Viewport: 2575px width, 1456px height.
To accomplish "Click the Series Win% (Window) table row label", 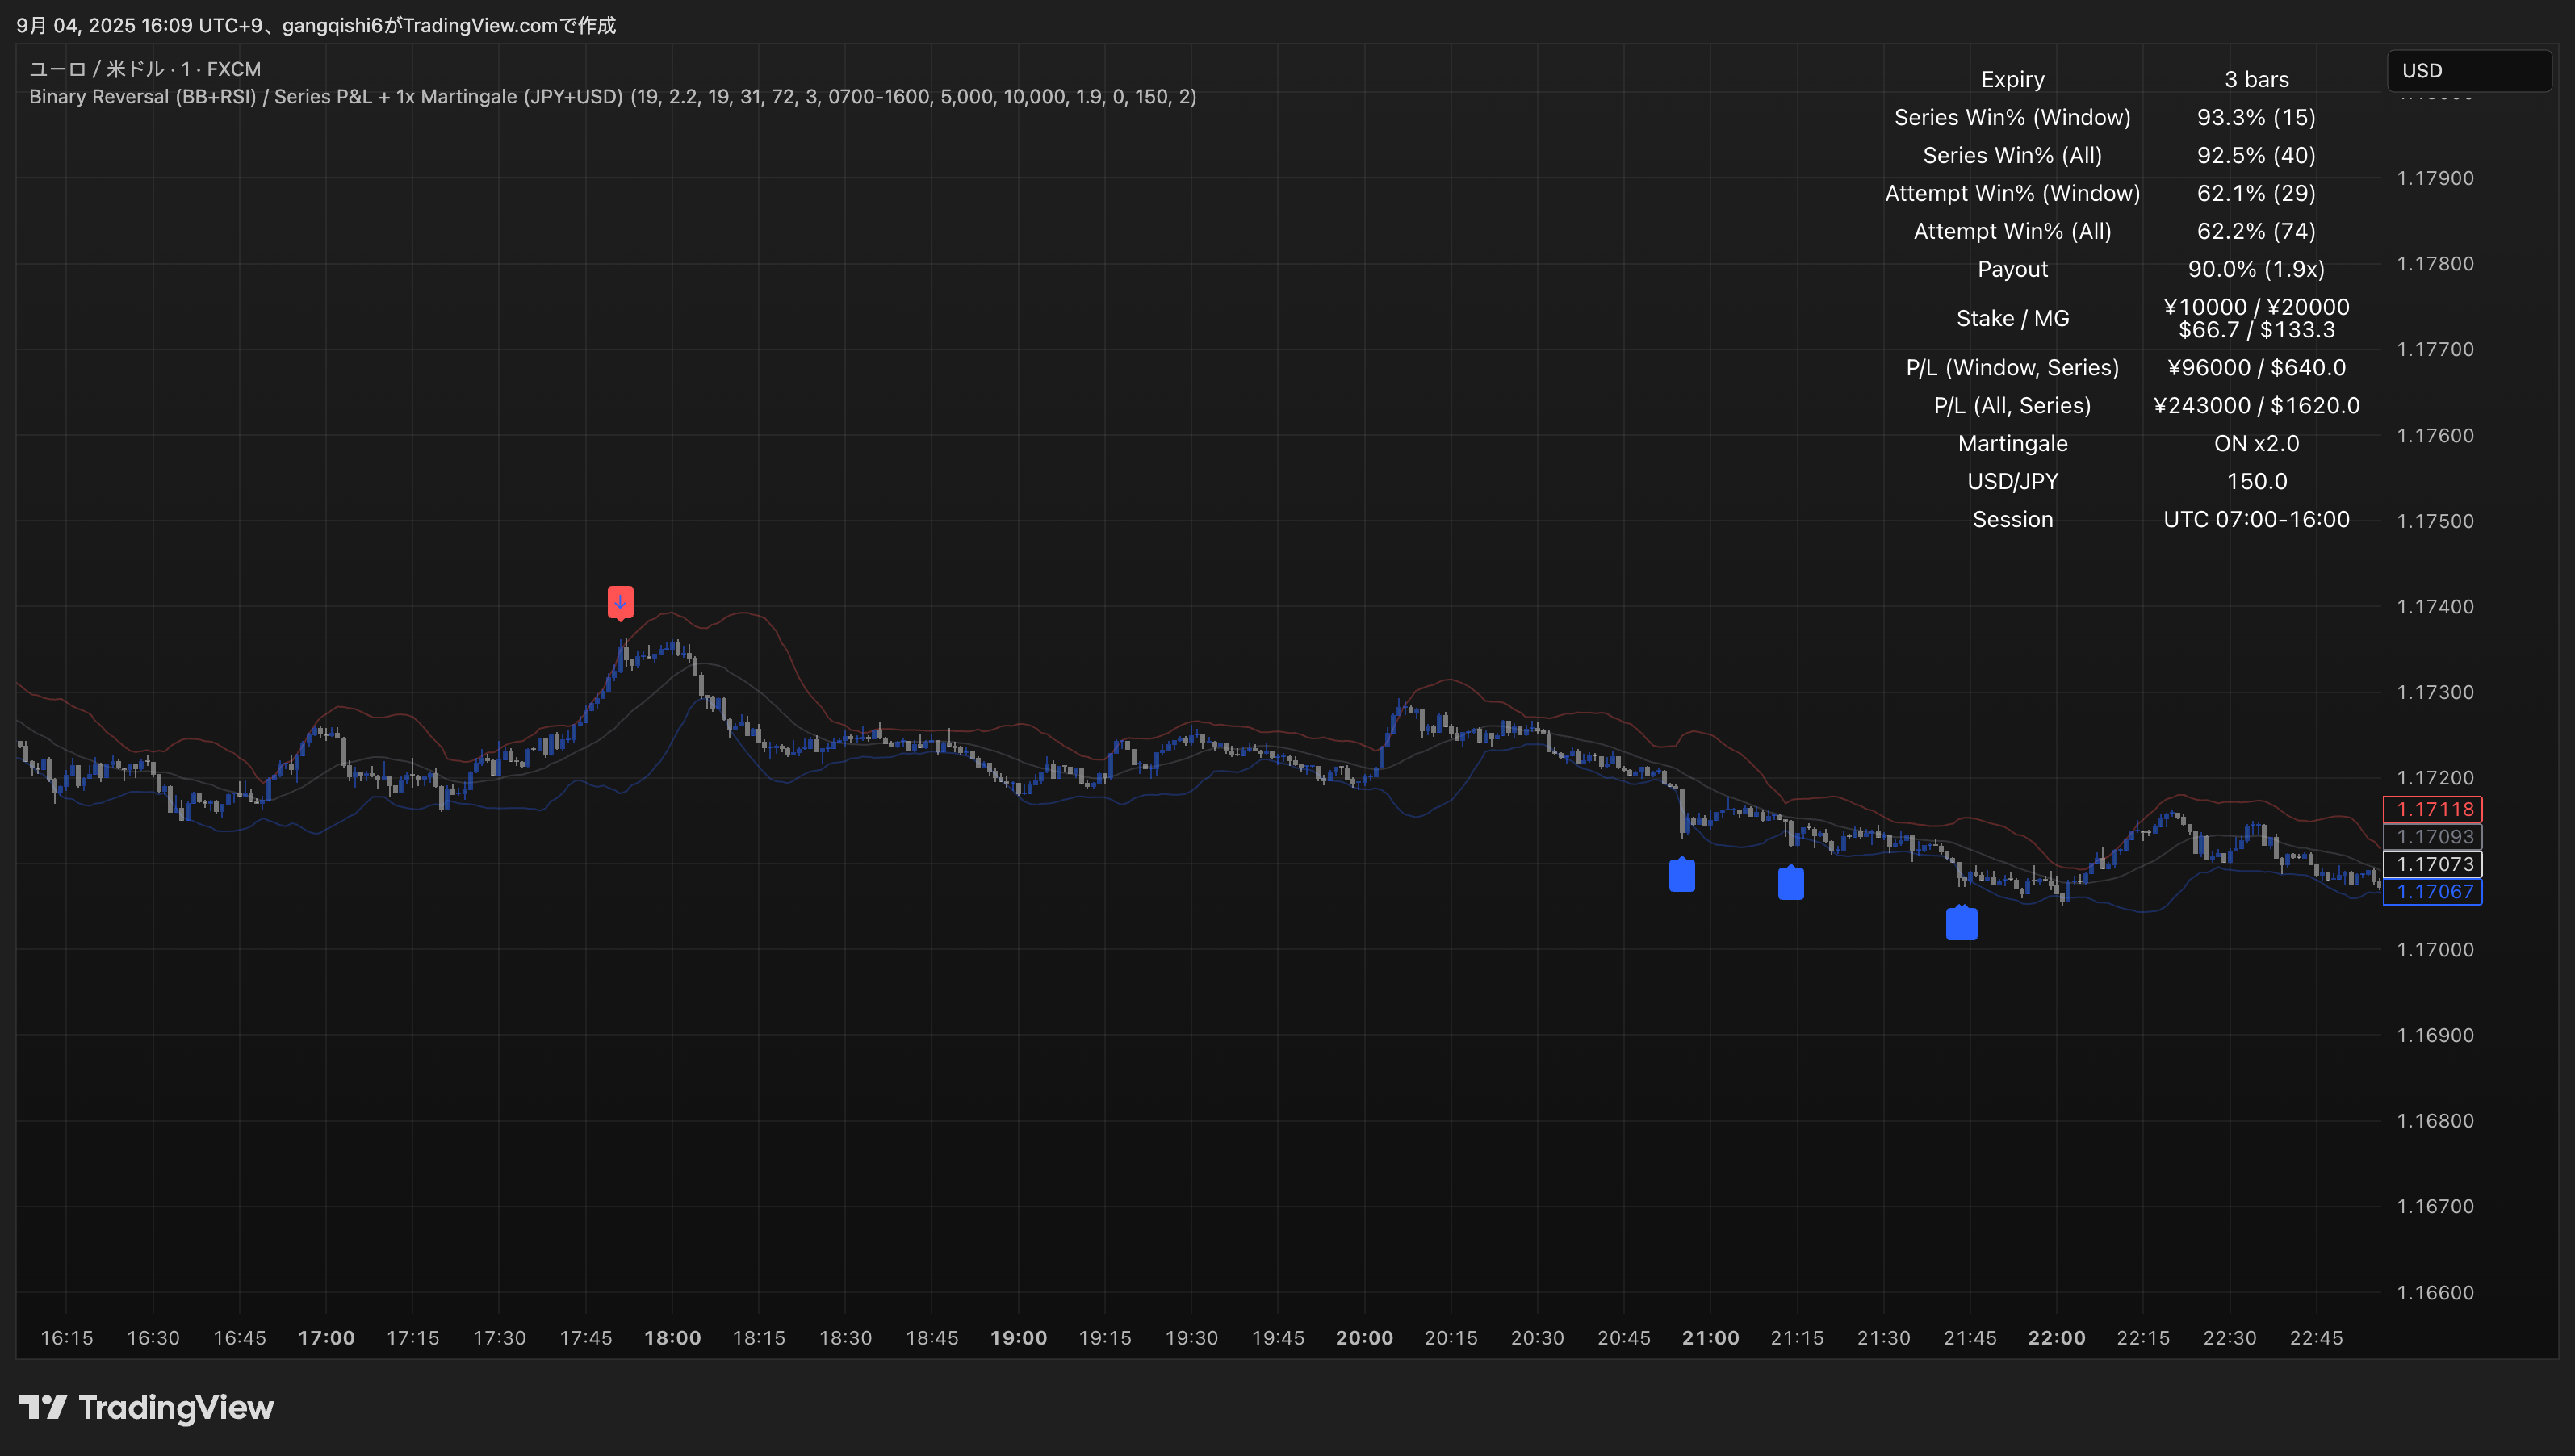I will point(2012,117).
